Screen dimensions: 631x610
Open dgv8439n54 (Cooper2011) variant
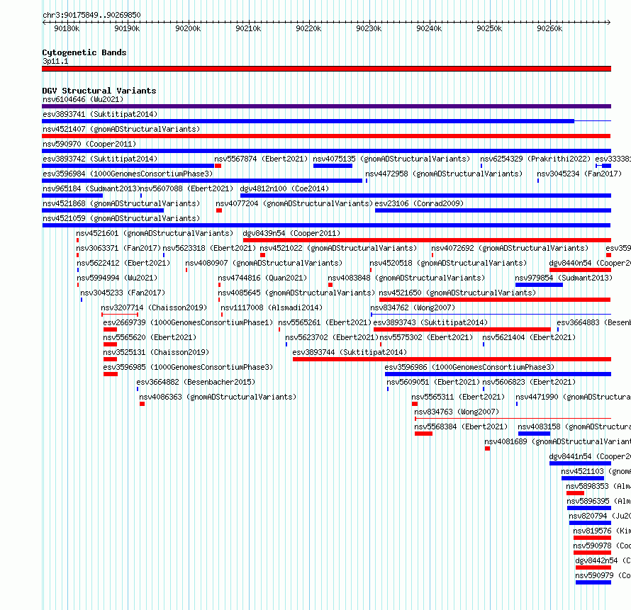point(292,233)
